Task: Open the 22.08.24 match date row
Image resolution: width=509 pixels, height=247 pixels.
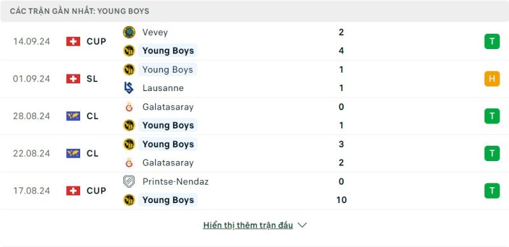Action: coord(254,153)
